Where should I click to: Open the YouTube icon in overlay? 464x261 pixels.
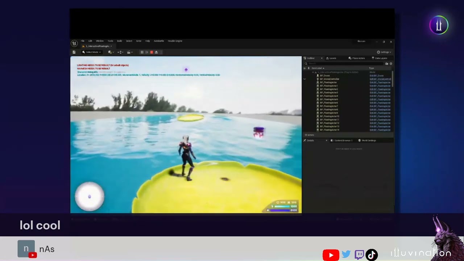click(331, 255)
